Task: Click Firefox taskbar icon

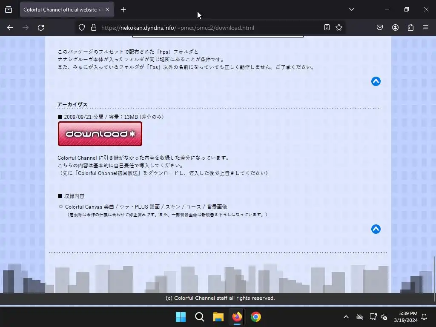Action: (237, 317)
